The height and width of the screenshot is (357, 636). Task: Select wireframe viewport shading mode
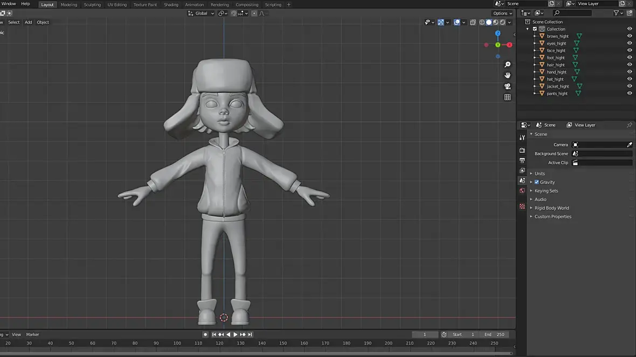pos(482,23)
